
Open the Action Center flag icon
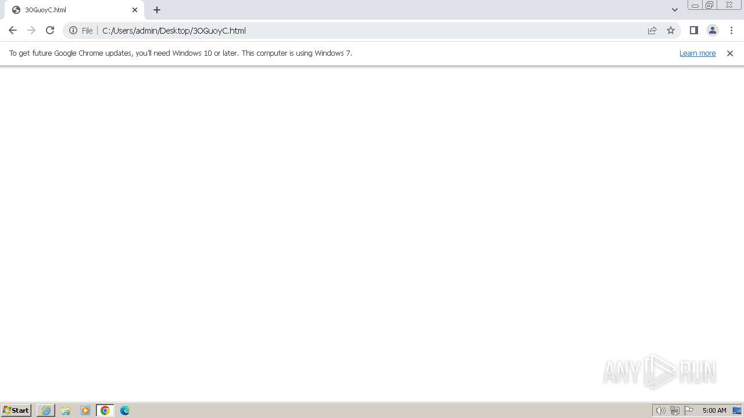coord(689,410)
